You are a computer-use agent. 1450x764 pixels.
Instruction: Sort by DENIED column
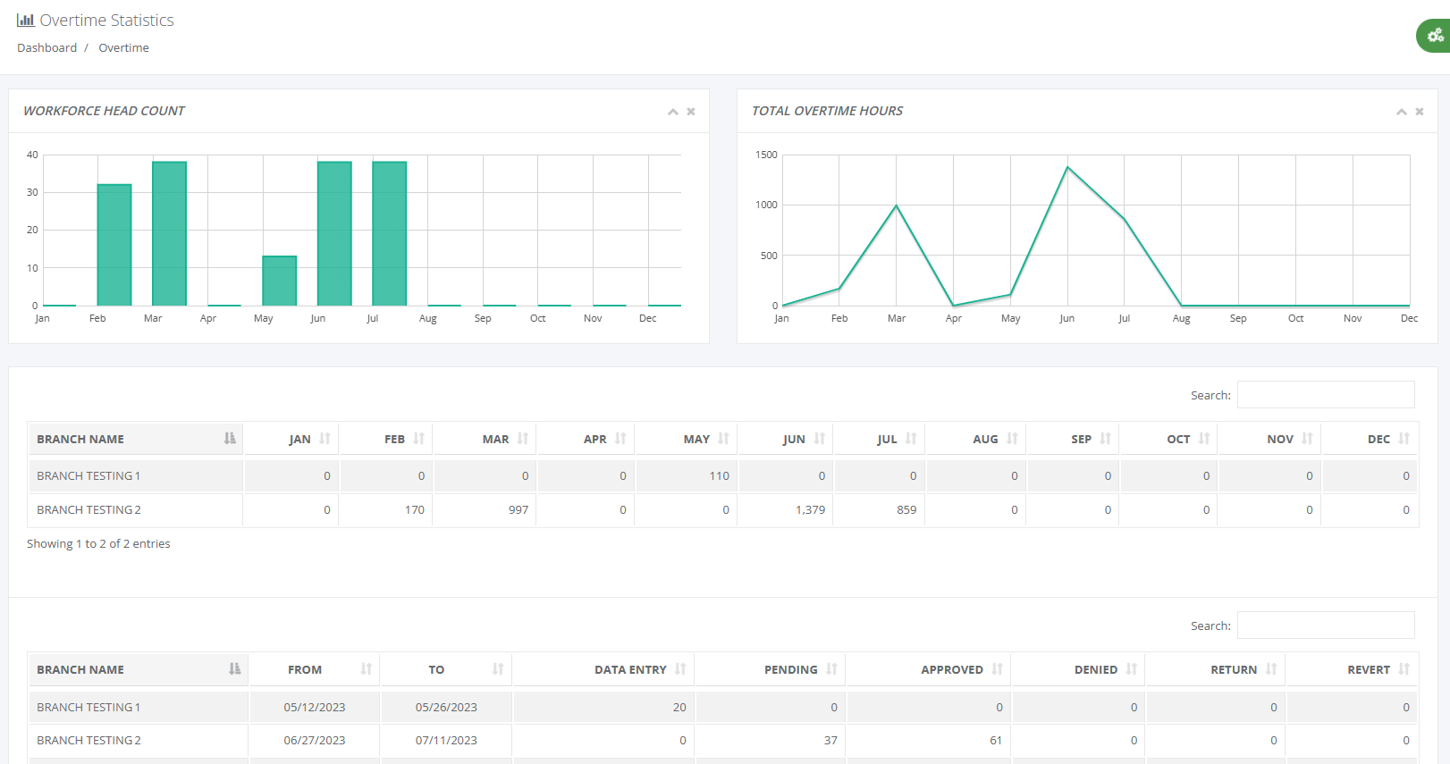[x=1078, y=669]
